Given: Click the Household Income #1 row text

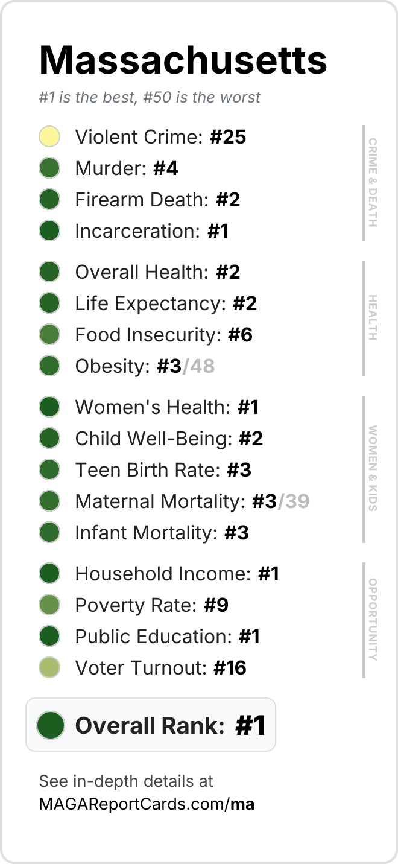Looking at the screenshot, I should tap(177, 574).
